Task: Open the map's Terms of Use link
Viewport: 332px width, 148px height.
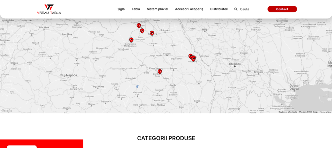Action: click(326, 112)
